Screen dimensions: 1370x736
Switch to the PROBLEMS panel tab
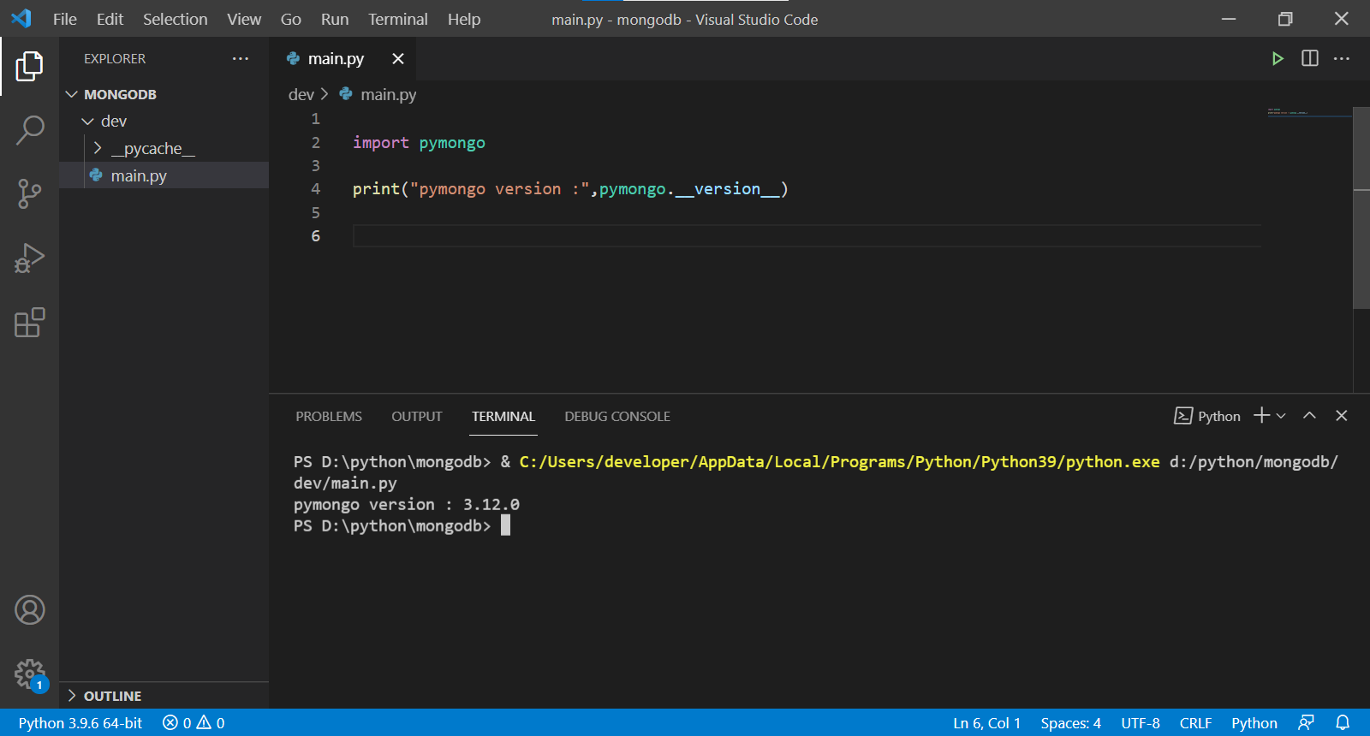click(329, 416)
